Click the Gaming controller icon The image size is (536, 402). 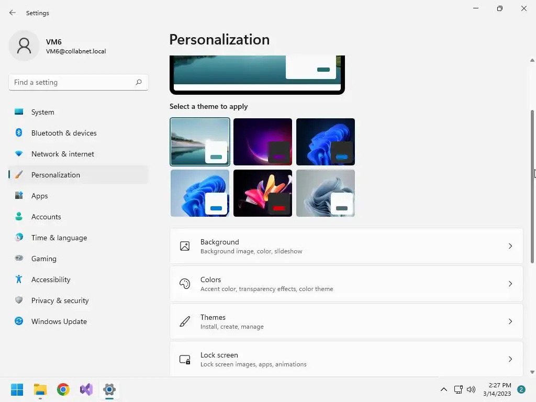pyautogui.click(x=19, y=258)
